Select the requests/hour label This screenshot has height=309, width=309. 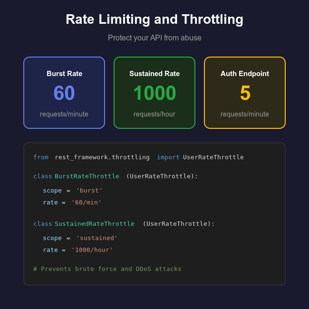pos(154,114)
